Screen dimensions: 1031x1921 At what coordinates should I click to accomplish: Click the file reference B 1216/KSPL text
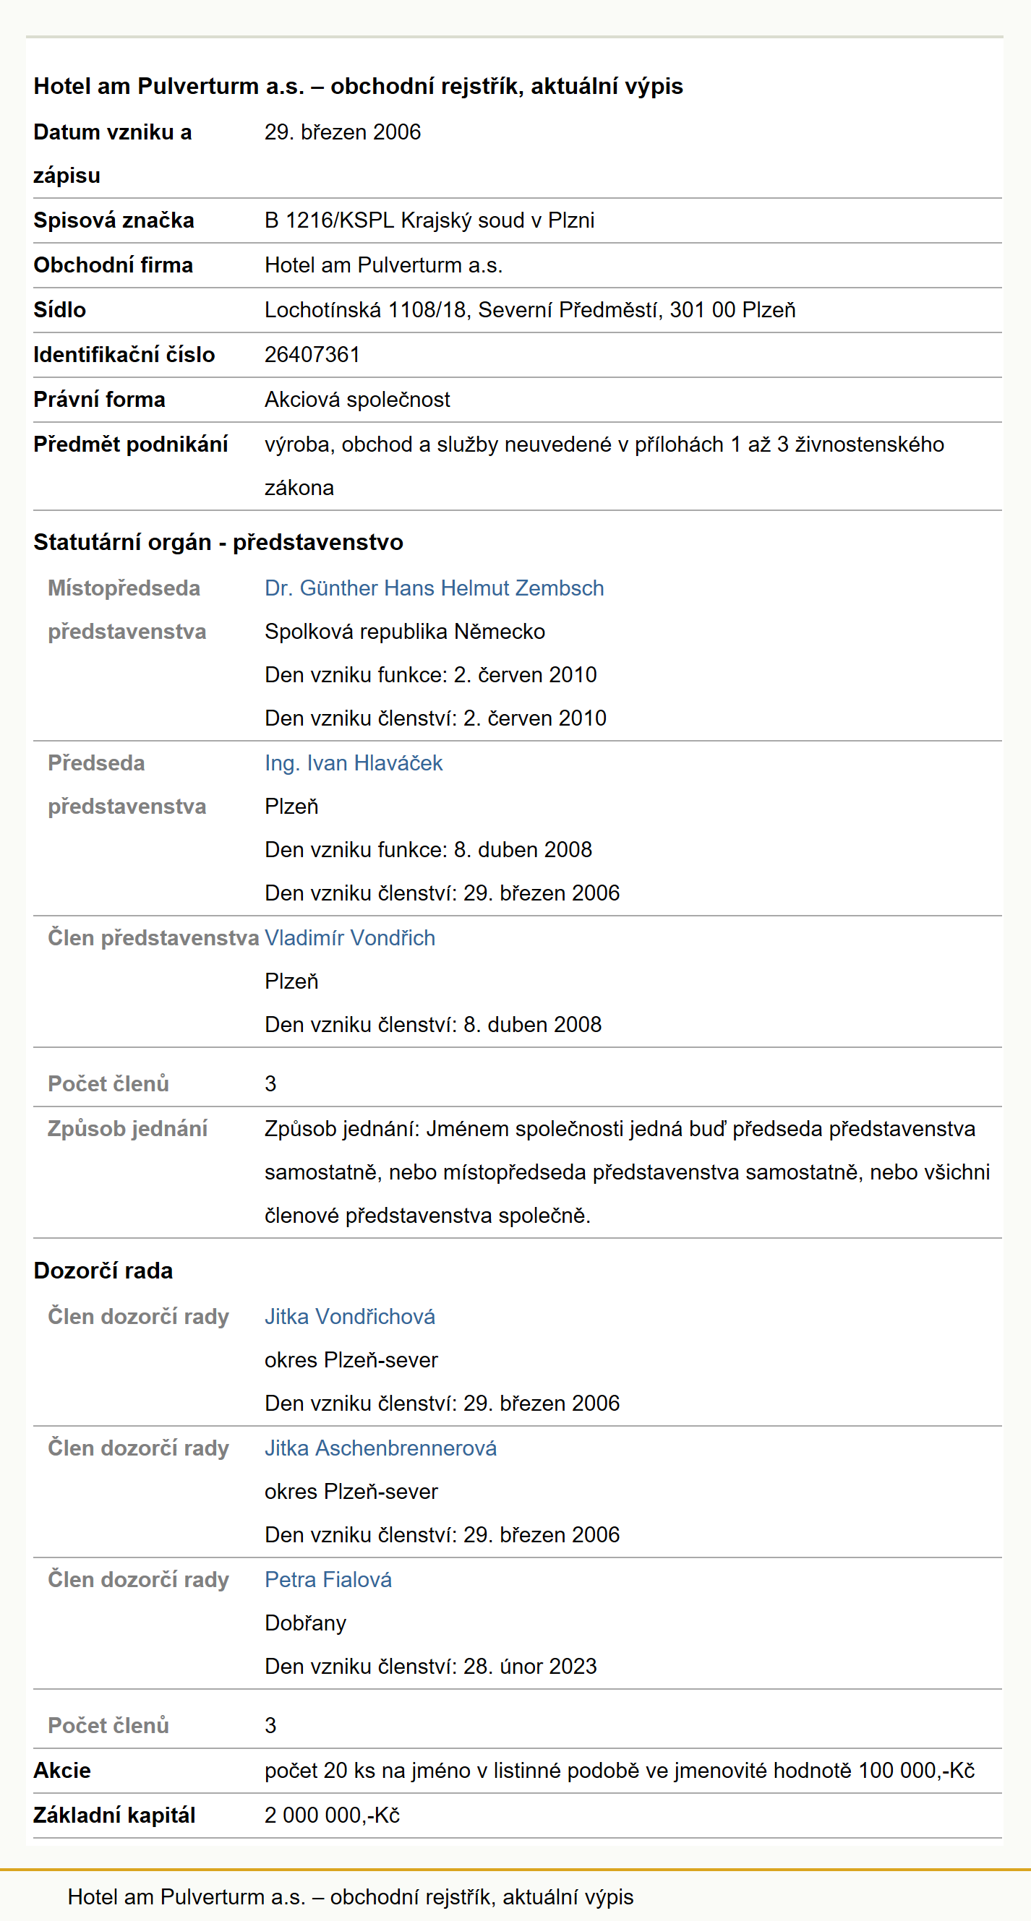click(329, 220)
